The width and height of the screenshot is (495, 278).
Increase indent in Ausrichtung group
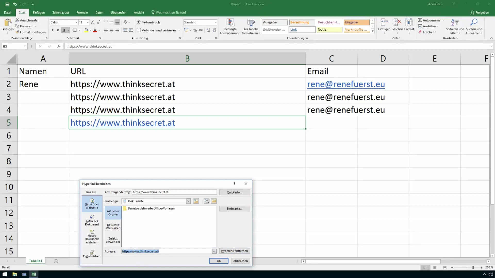tap(131, 30)
